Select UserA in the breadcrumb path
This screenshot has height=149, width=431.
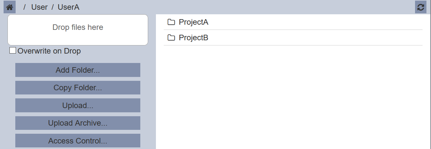[68, 7]
